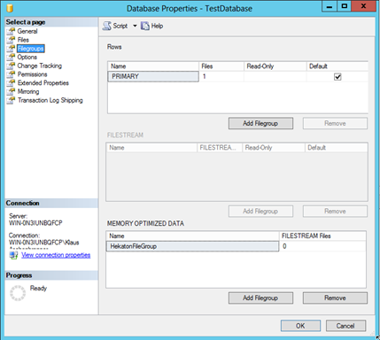Click the Extended Properties page icon
Image resolution: width=380 pixels, height=340 pixels.
click(x=11, y=82)
